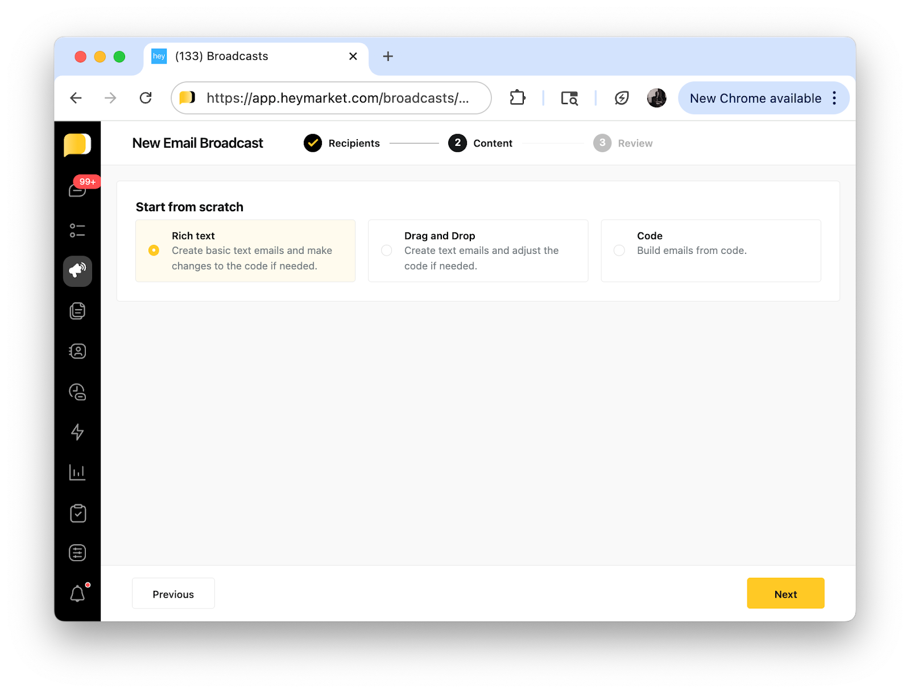Open the contacts icon in sidebar

(78, 352)
